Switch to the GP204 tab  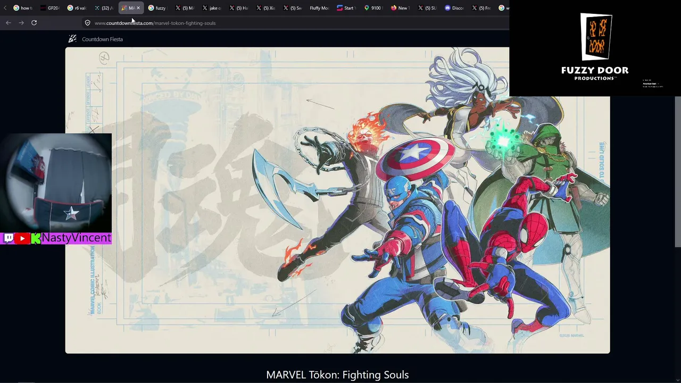[50, 8]
